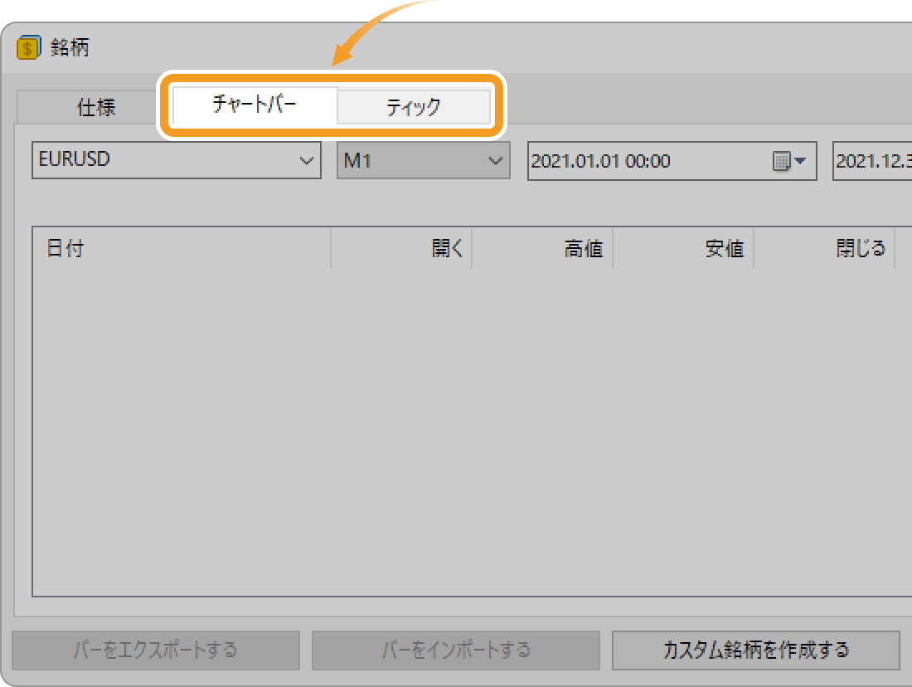Select the チャートバー tab
This screenshot has width=912, height=687.
pyautogui.click(x=255, y=105)
